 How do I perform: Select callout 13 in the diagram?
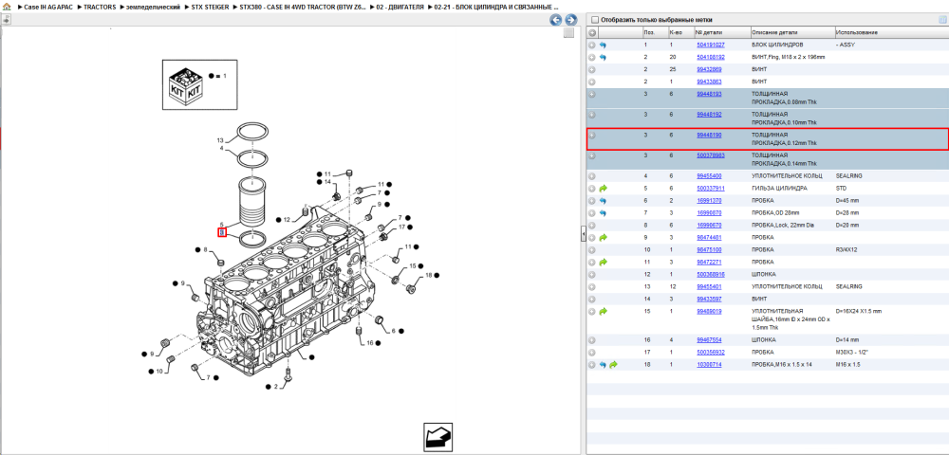coord(220,140)
